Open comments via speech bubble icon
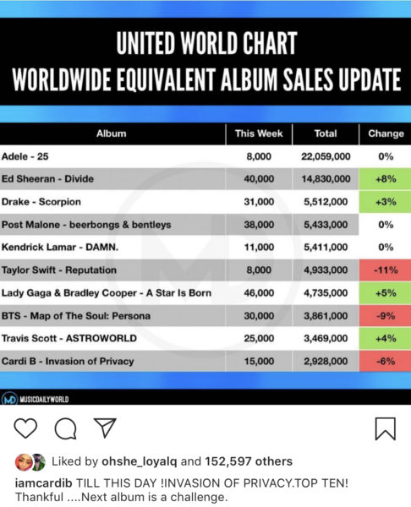This screenshot has width=411, height=507. click(x=66, y=428)
